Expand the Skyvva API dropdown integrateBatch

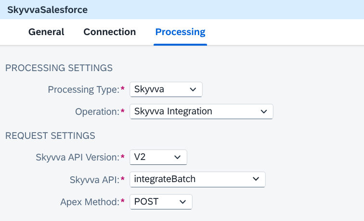point(197,179)
